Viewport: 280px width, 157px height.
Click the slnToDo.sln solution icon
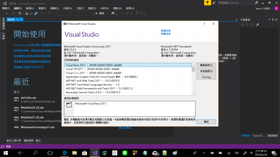16,99
